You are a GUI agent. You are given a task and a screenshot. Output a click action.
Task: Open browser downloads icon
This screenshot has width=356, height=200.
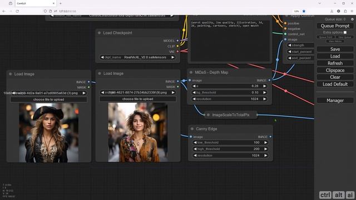[332, 11]
